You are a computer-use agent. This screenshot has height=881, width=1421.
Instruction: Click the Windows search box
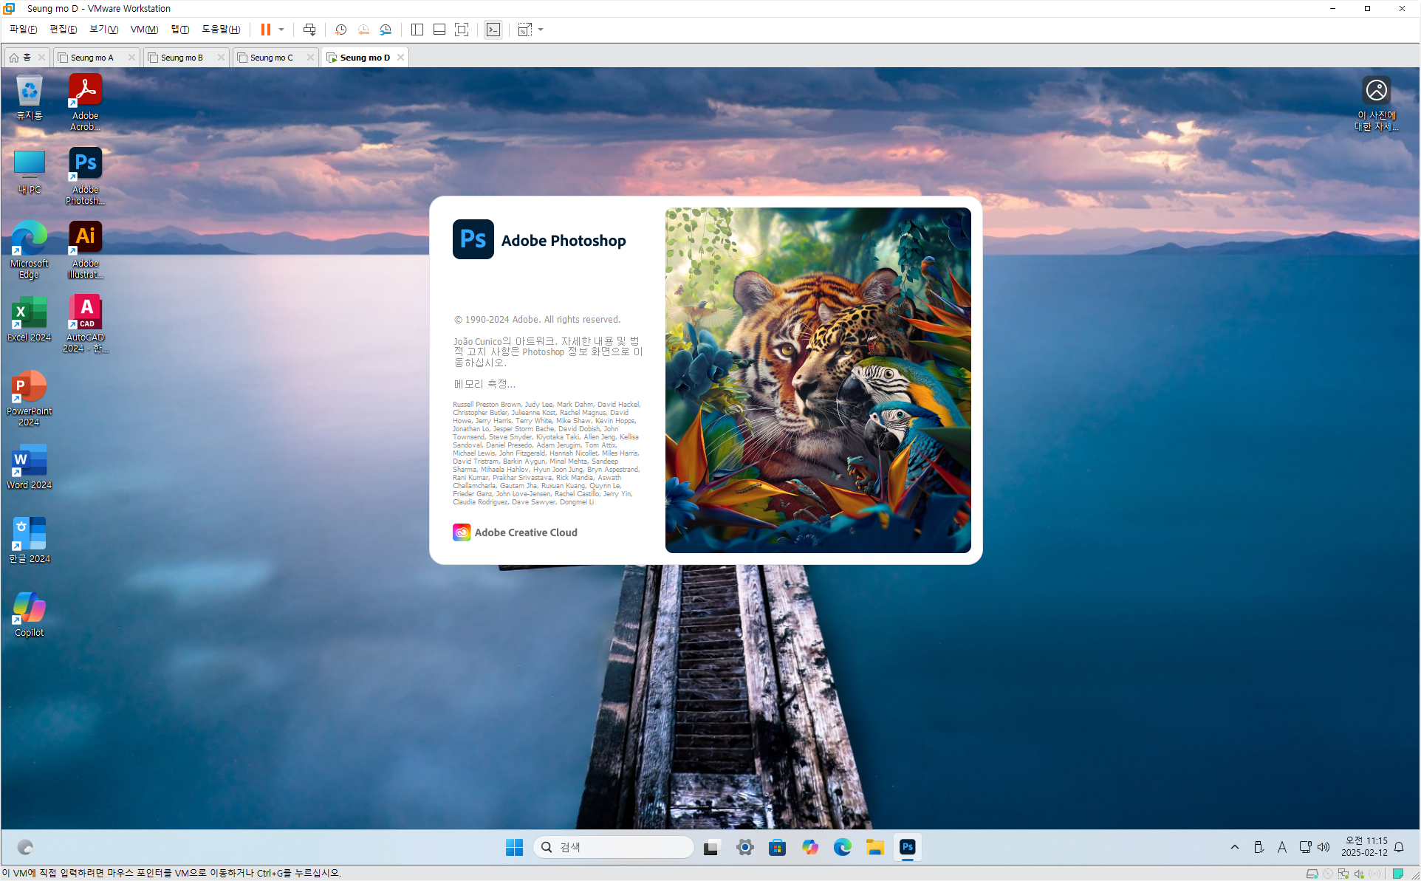(x=613, y=847)
